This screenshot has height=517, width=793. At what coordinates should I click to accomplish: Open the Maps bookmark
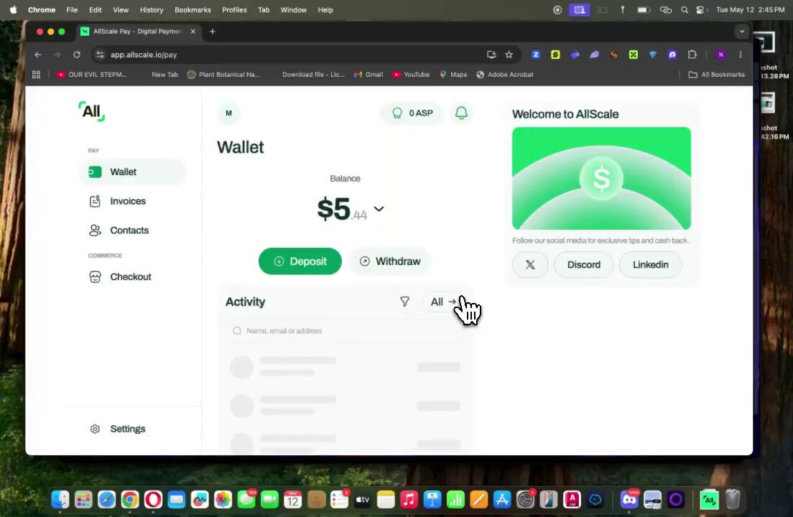coord(453,74)
